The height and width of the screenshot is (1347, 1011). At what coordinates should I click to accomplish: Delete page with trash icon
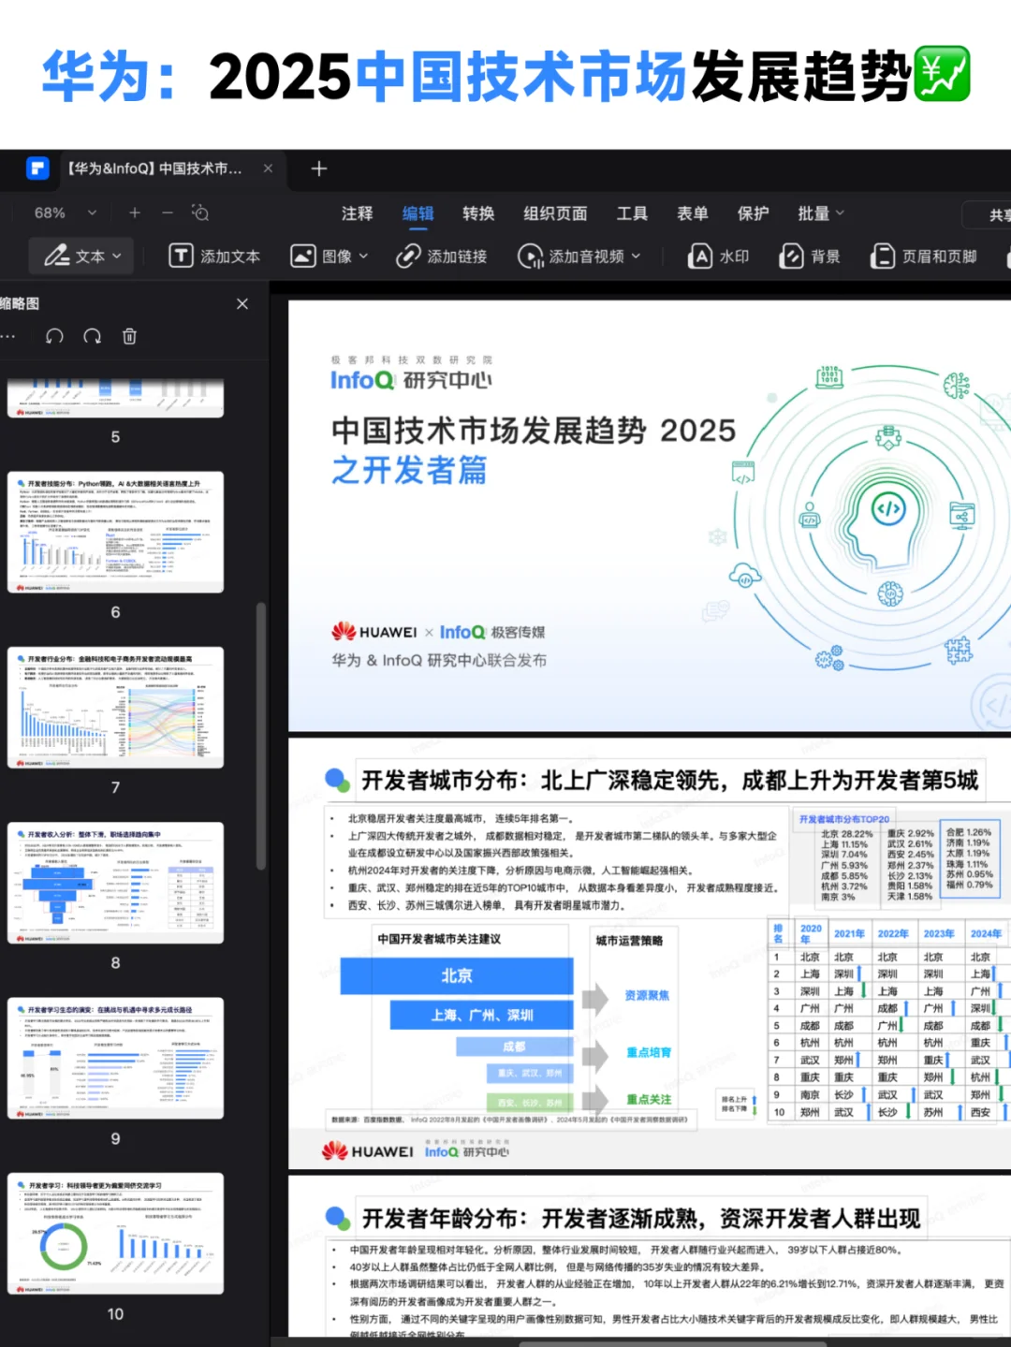coord(129,336)
